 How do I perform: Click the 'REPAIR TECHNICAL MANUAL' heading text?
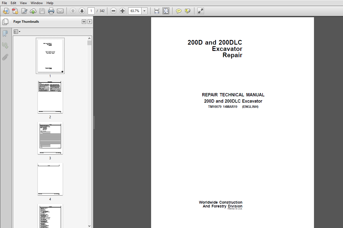[x=233, y=95]
